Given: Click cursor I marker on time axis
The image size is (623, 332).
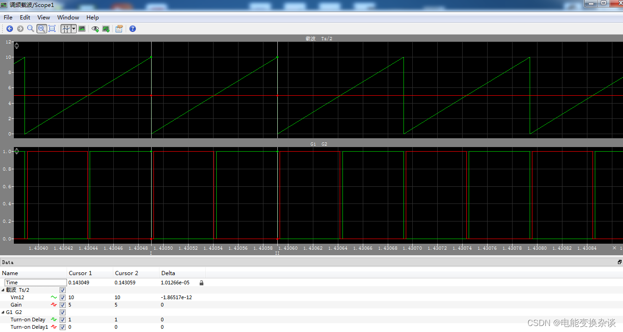Looking at the screenshot, I should pyautogui.click(x=151, y=253).
